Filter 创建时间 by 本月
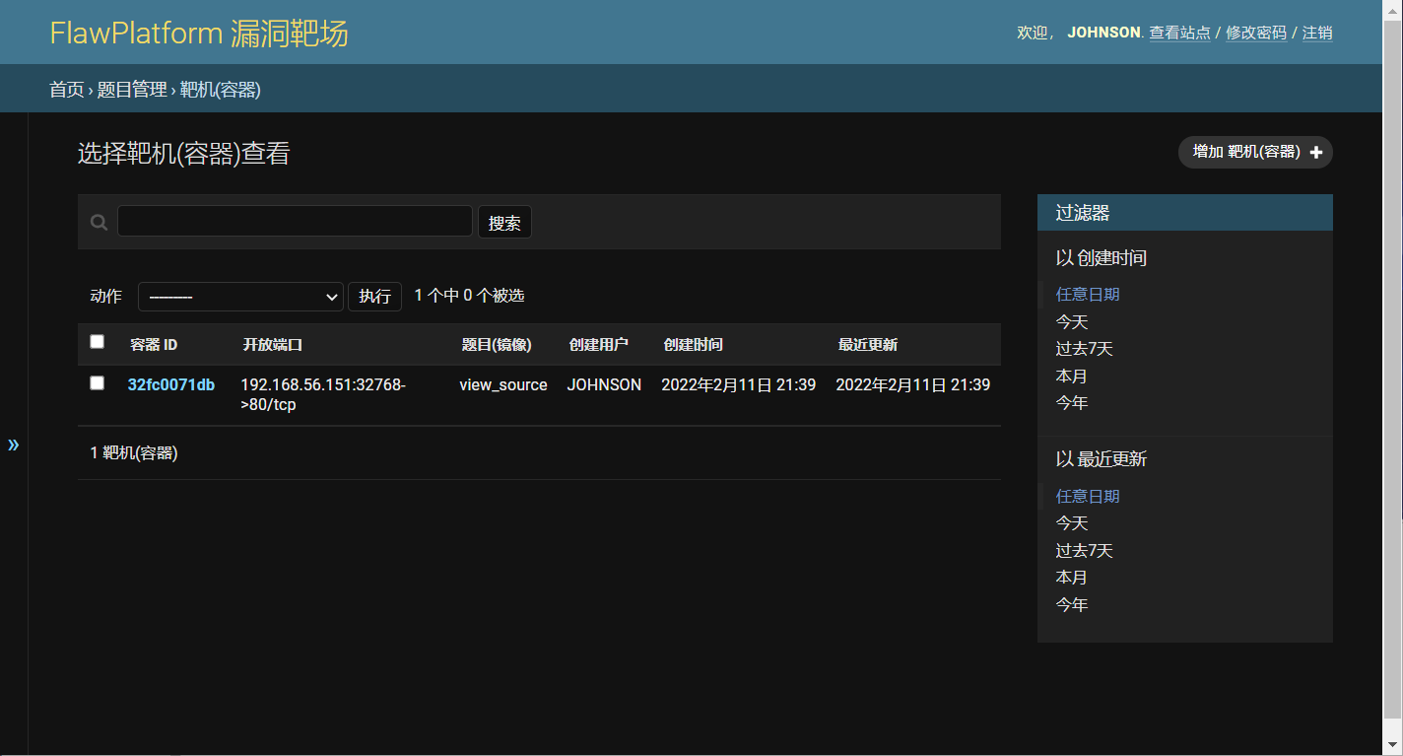Image resolution: width=1403 pixels, height=756 pixels. pyautogui.click(x=1072, y=376)
